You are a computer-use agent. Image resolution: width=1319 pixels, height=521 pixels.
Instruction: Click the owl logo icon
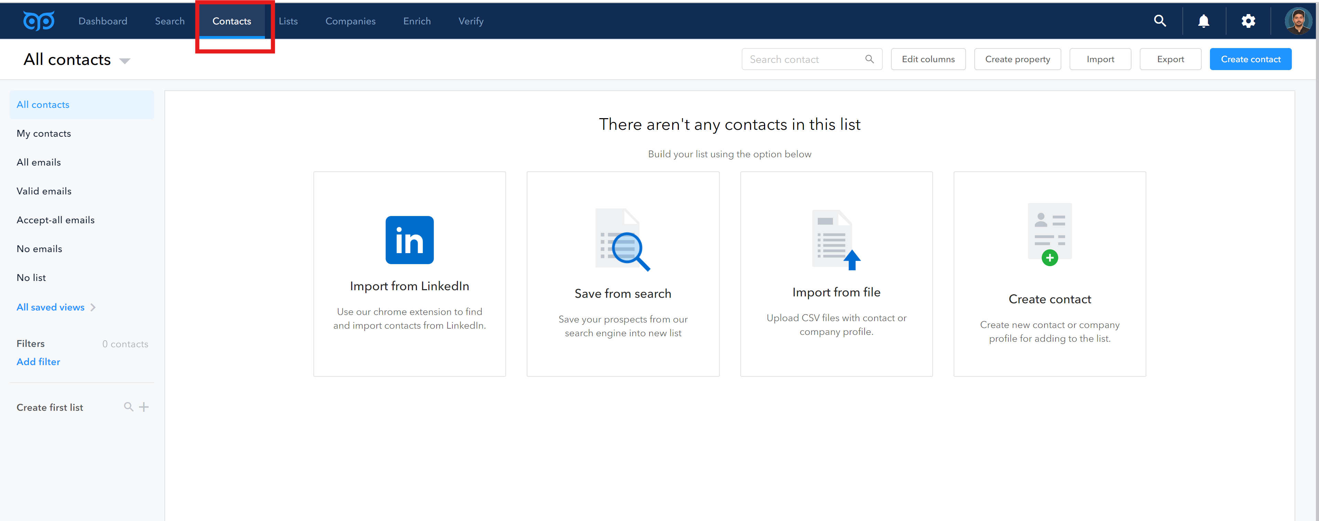[x=39, y=21]
